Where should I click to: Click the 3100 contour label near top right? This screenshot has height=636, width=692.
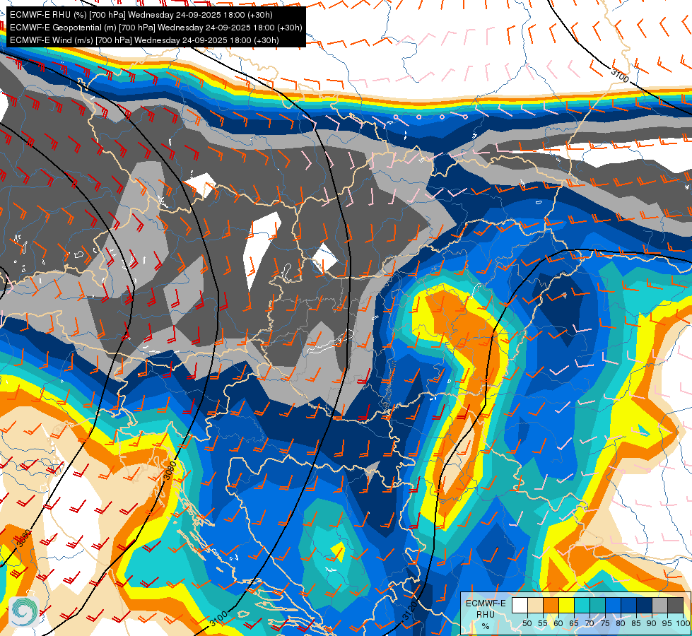[620, 76]
